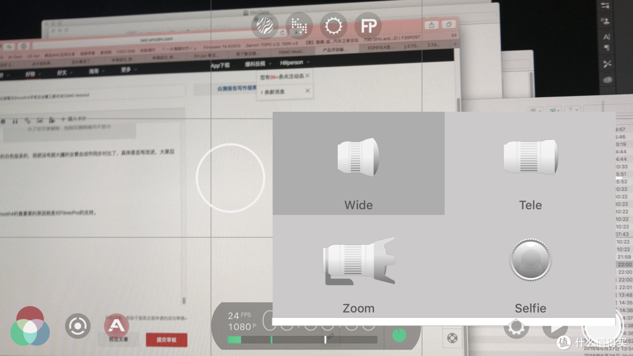The height and width of the screenshot is (356, 633).
Task: Expand the 爆料投稿 dropdown
Action: (258, 64)
